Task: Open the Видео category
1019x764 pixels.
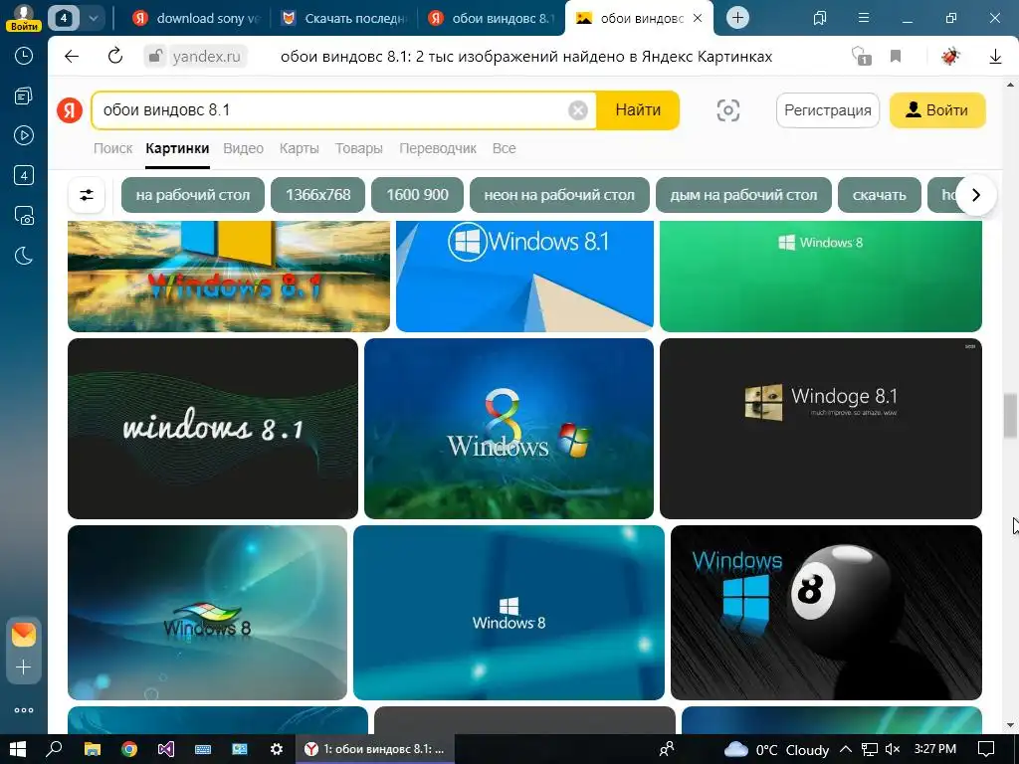Action: coord(243,148)
